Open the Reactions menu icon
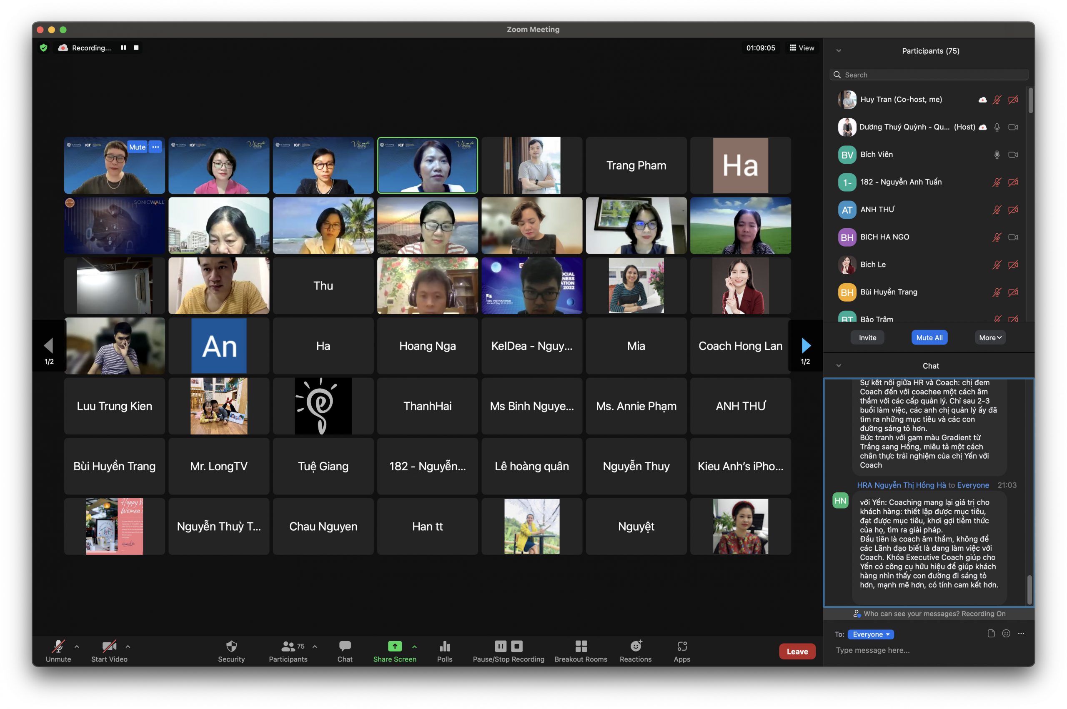 tap(636, 646)
